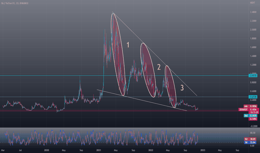Click the 2021 time axis label
Viewport: 260px width, 153px height.
tap(99, 150)
